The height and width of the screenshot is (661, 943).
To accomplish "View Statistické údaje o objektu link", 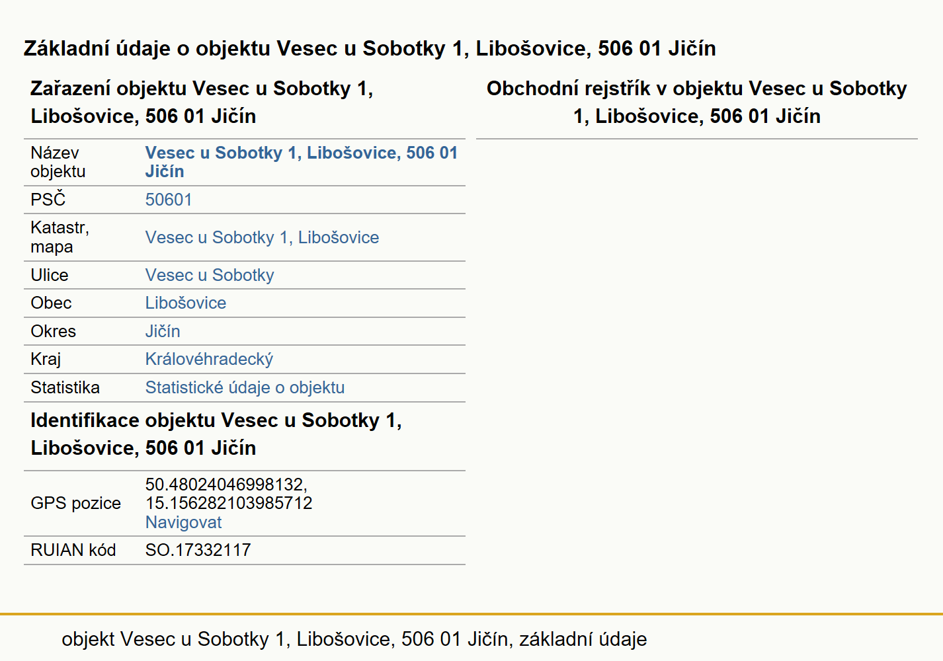I will tap(245, 387).
